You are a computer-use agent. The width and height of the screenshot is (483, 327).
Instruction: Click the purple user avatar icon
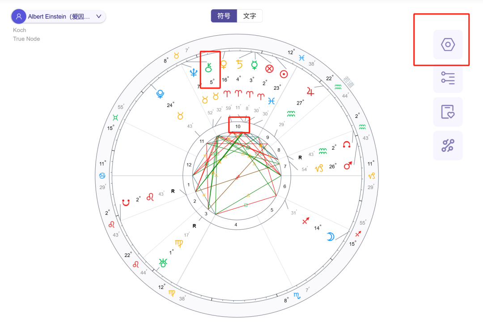tap(19, 16)
